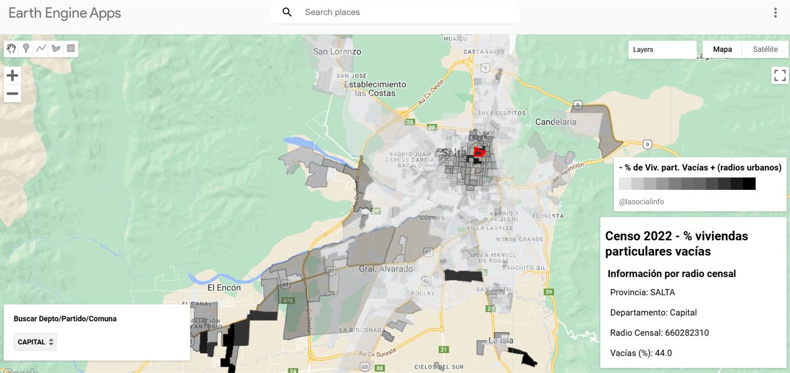Click the Search places field
The height and width of the screenshot is (373, 790).
pyautogui.click(x=406, y=12)
